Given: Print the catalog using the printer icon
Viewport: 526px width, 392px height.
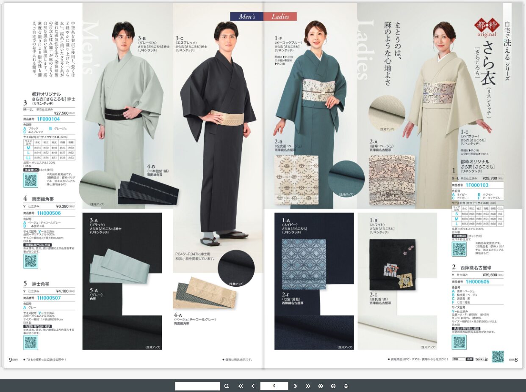Looking at the screenshot, I should [x=346, y=386].
